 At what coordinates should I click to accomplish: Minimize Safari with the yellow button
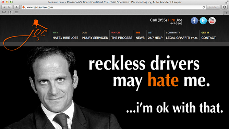[7, 2]
